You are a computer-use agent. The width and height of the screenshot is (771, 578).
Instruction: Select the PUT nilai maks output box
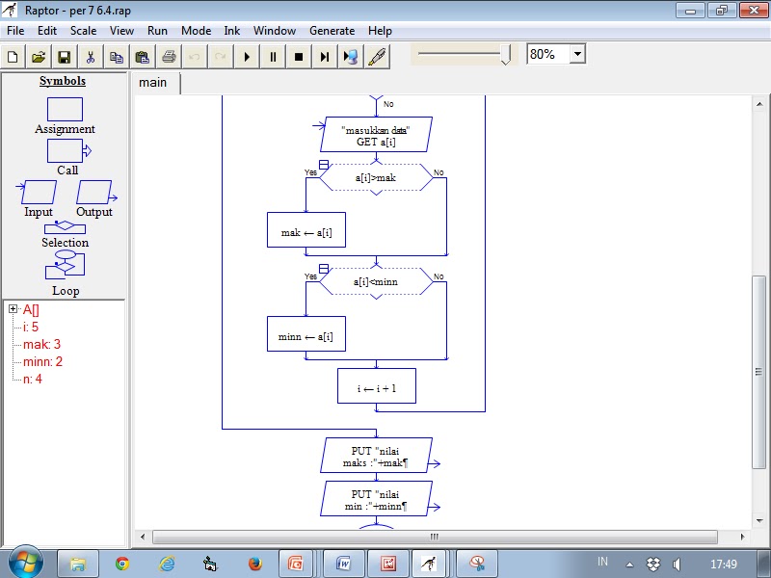coord(376,456)
